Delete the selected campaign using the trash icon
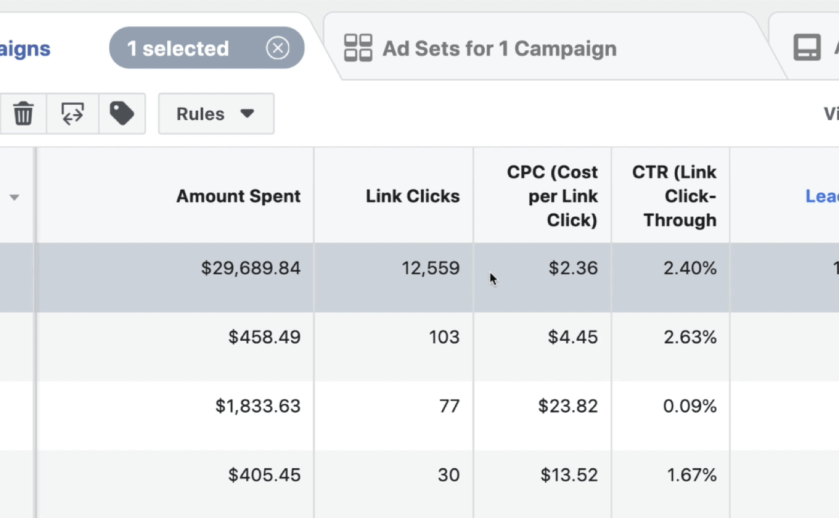The width and height of the screenshot is (839, 518). click(23, 113)
